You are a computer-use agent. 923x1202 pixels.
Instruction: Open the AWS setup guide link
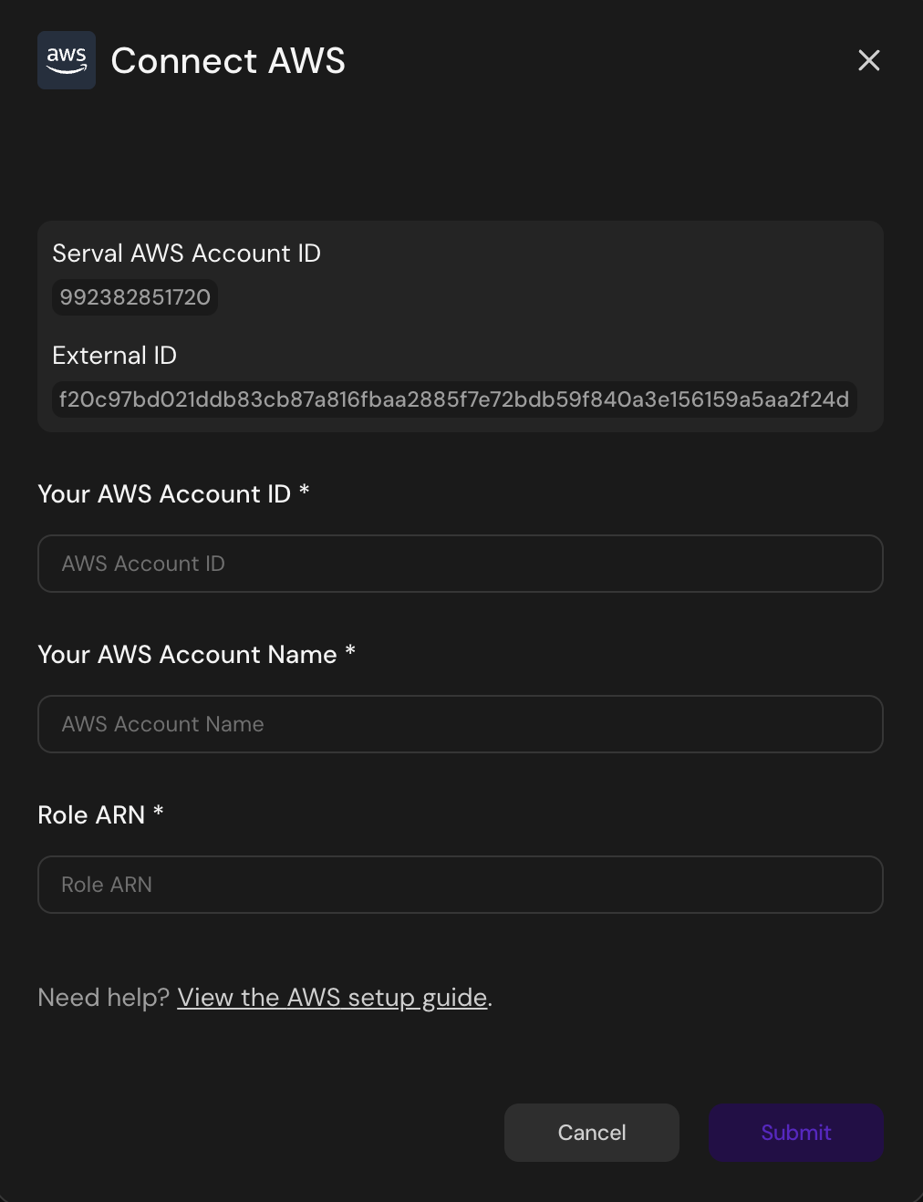point(332,997)
